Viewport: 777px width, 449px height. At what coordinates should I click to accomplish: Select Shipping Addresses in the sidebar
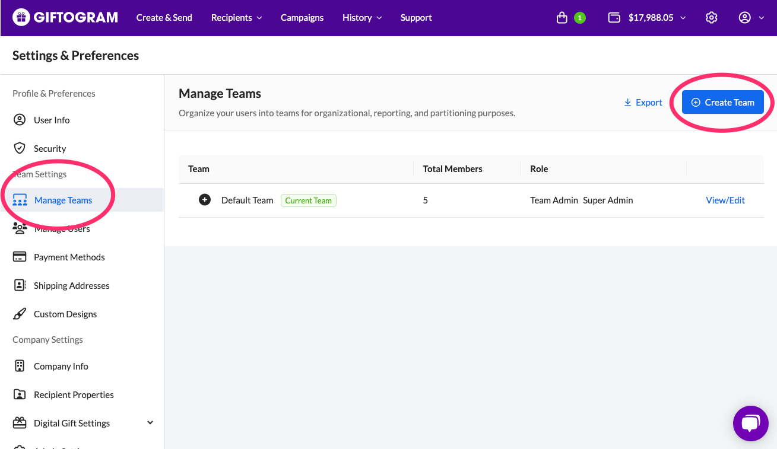click(71, 285)
